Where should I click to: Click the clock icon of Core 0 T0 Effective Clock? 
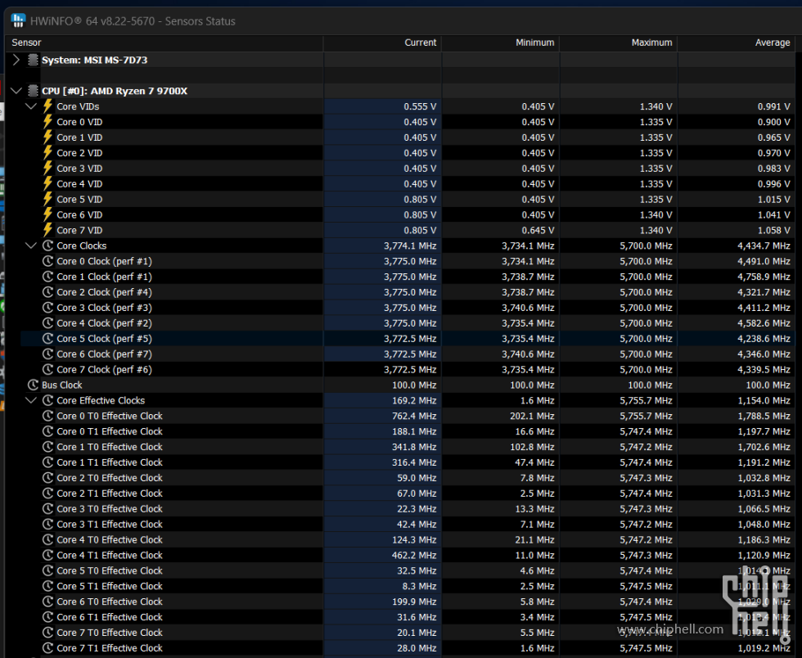coord(47,416)
